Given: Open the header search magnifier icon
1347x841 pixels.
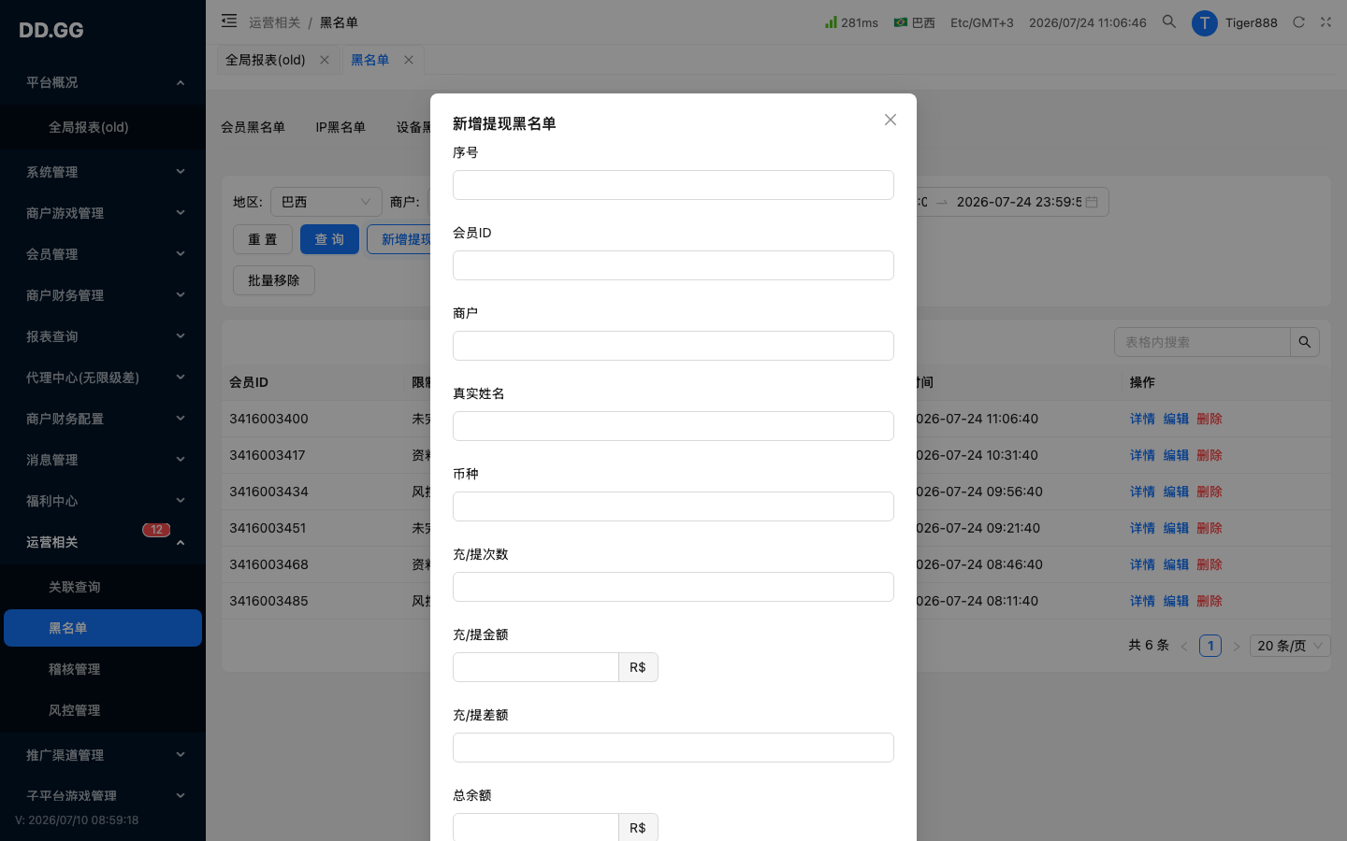Looking at the screenshot, I should [1169, 21].
